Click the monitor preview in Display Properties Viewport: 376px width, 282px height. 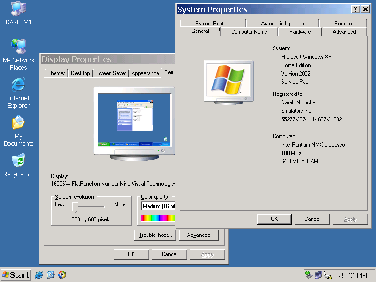pyautogui.click(x=134, y=124)
